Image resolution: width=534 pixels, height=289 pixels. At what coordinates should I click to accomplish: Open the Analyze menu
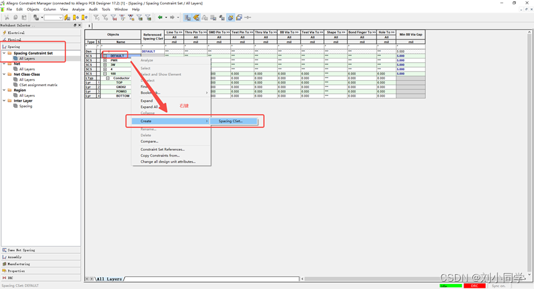coord(78,10)
